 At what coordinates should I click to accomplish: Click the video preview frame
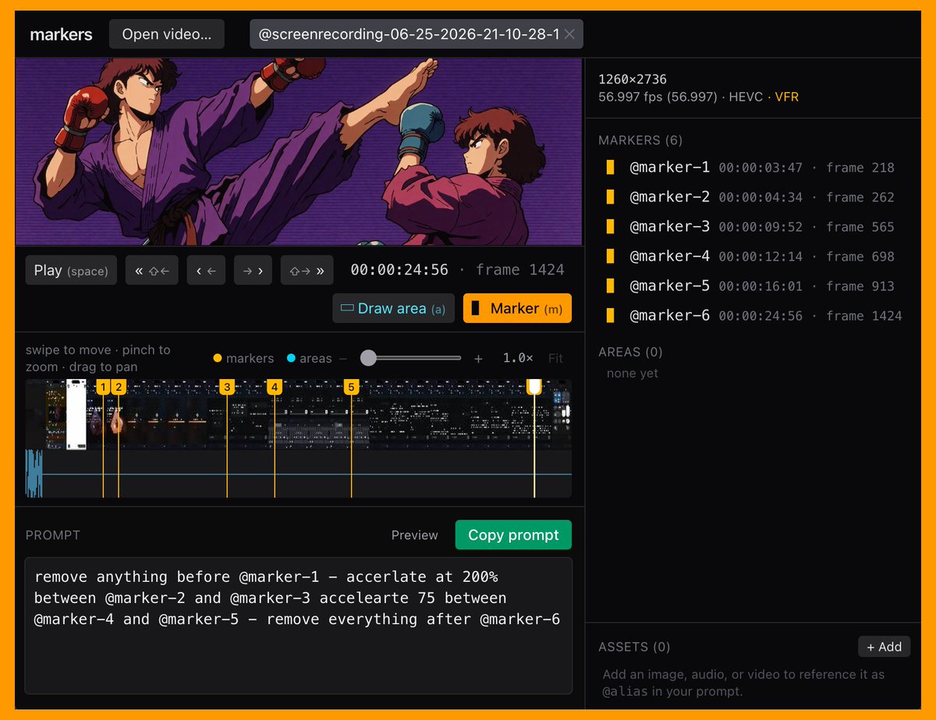[x=299, y=152]
